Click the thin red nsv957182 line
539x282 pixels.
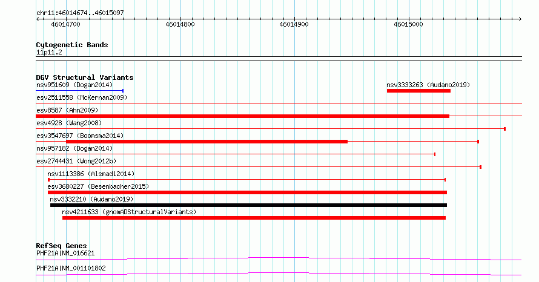[x=236, y=154]
